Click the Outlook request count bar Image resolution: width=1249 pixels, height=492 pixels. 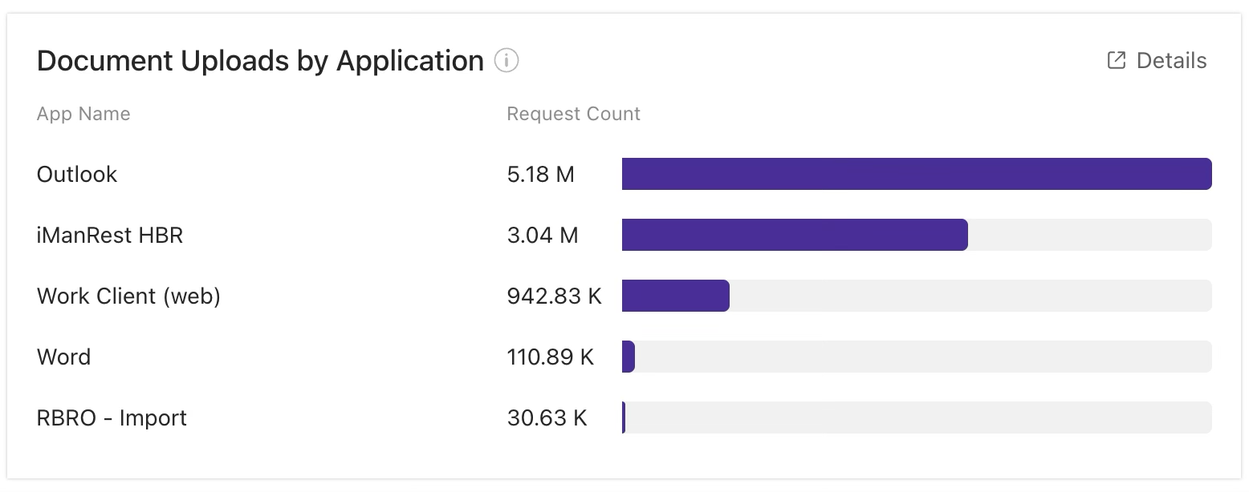point(917,174)
